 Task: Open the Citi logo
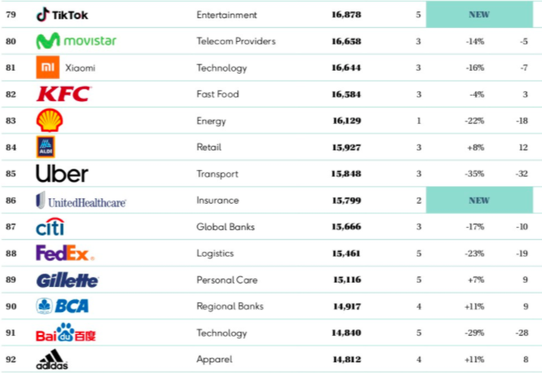[x=50, y=227]
